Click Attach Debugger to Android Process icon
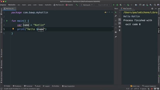 point(128,5)
